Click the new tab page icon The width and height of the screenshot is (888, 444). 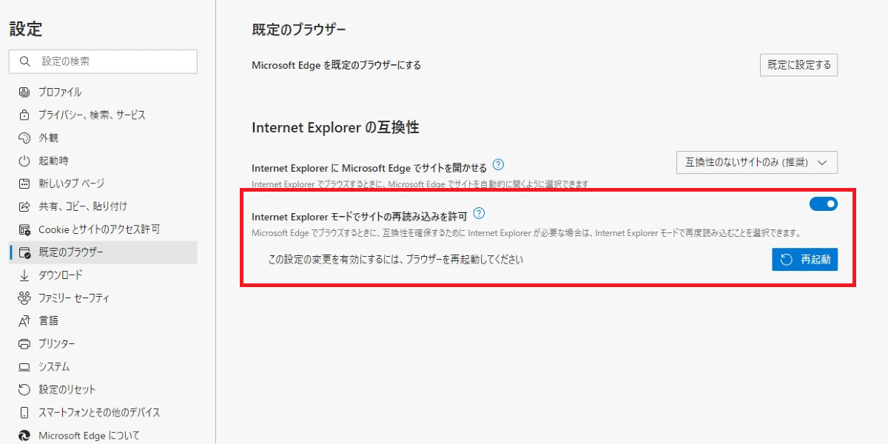tap(24, 184)
